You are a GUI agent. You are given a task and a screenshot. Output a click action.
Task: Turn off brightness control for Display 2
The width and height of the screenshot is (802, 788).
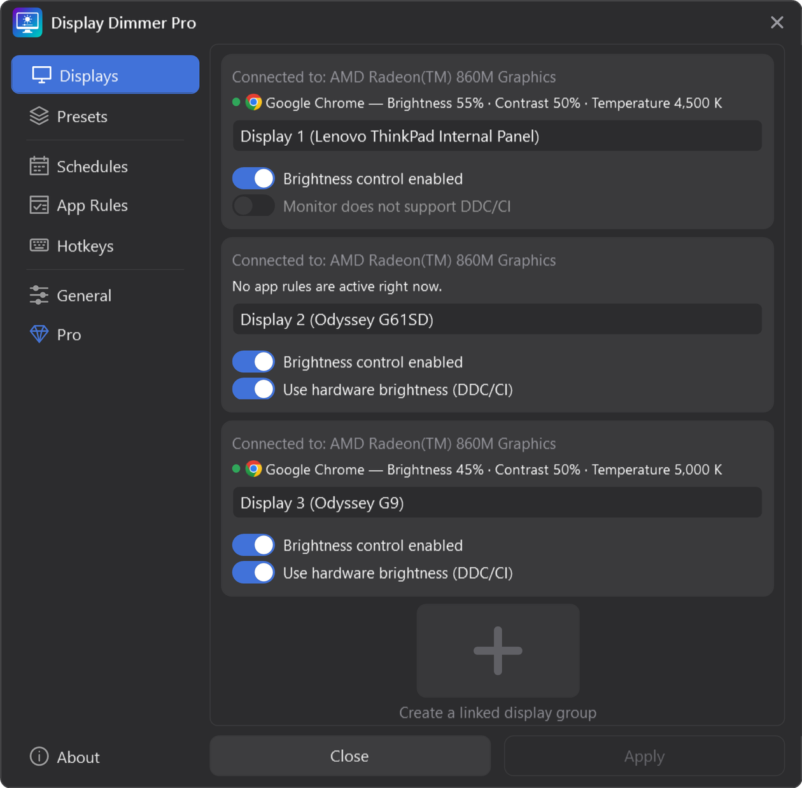coord(253,362)
